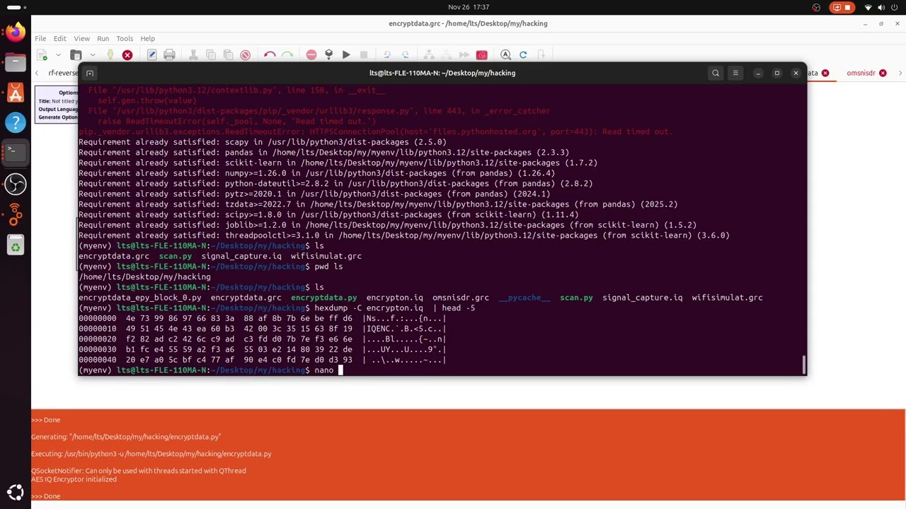Open the File menu in GRC
This screenshot has height=509, width=906.
point(40,38)
